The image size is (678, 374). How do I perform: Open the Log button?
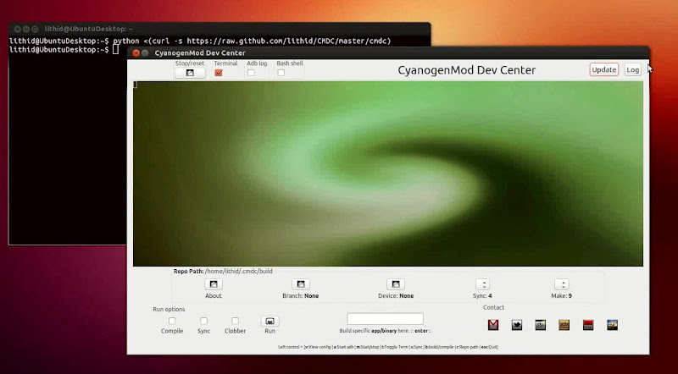[x=632, y=69]
